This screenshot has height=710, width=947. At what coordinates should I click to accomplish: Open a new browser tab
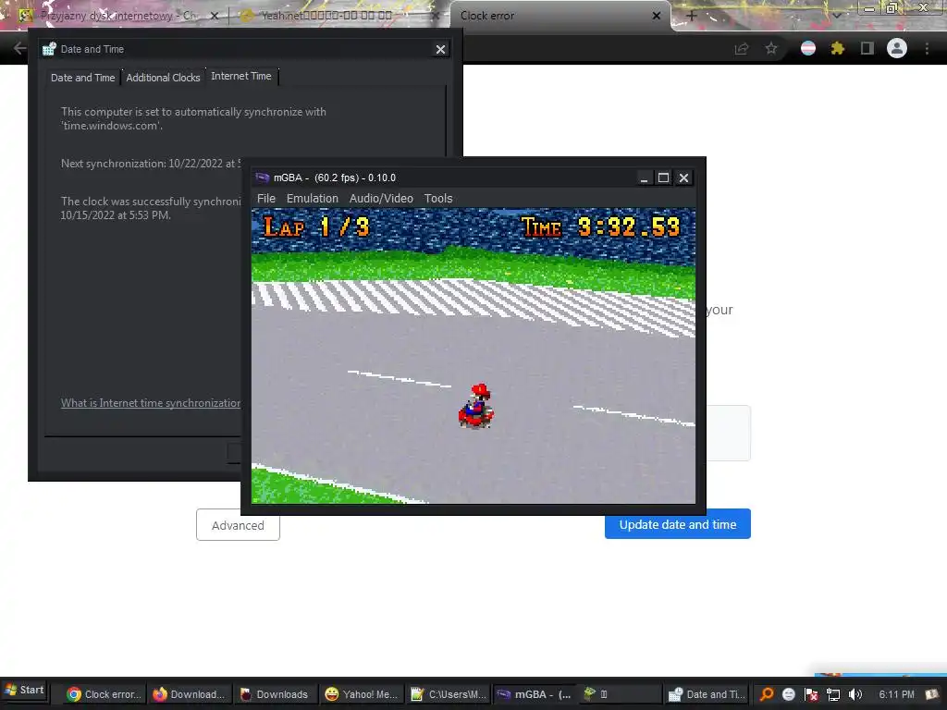pos(692,16)
